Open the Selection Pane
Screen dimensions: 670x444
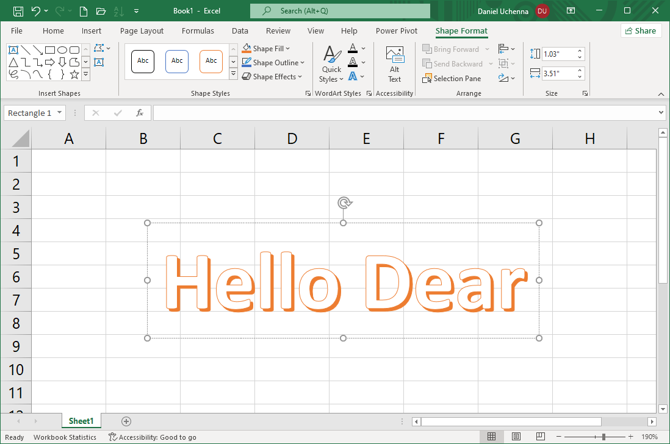pos(452,78)
